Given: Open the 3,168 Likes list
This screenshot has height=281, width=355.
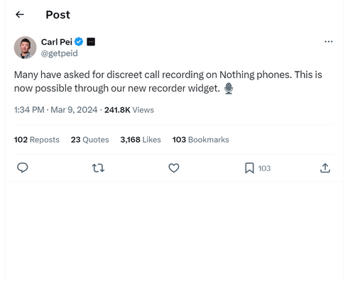Looking at the screenshot, I should (141, 140).
